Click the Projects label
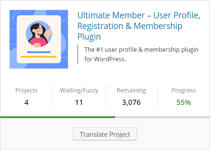 26,90
